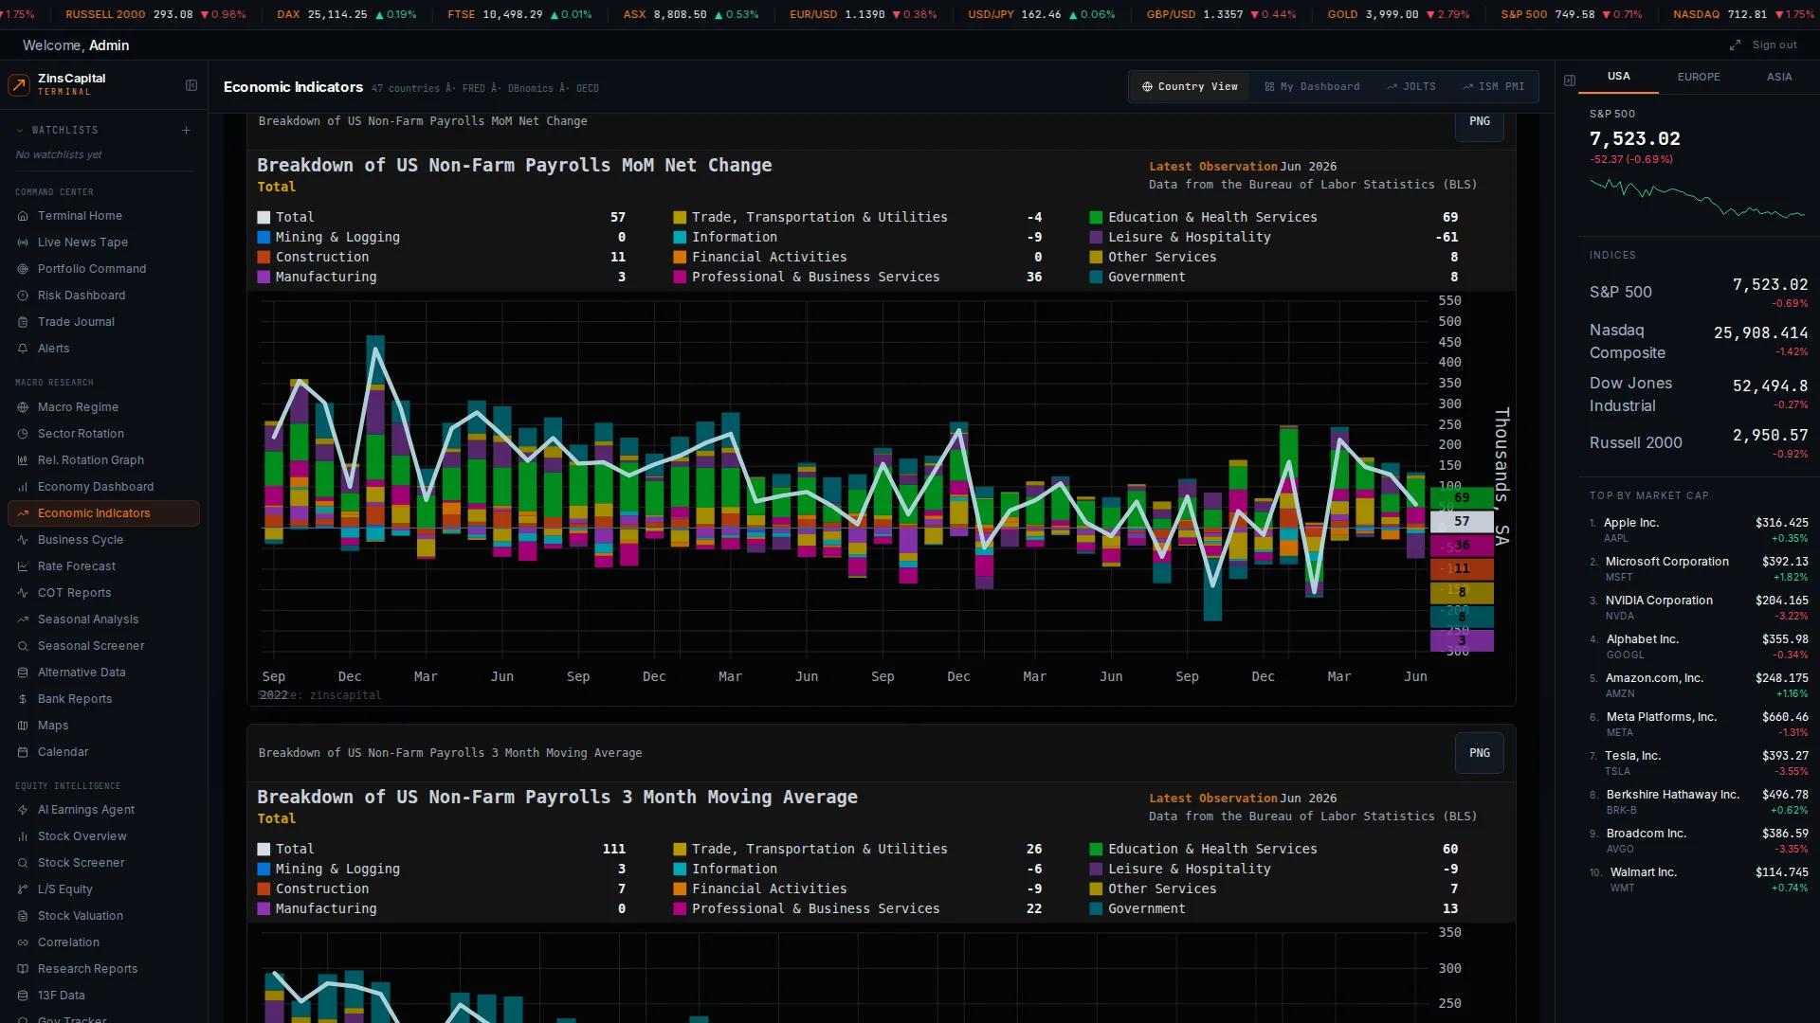This screenshot has width=1820, height=1023.
Task: Open Nasdaq Composite index row
Action: [1699, 342]
